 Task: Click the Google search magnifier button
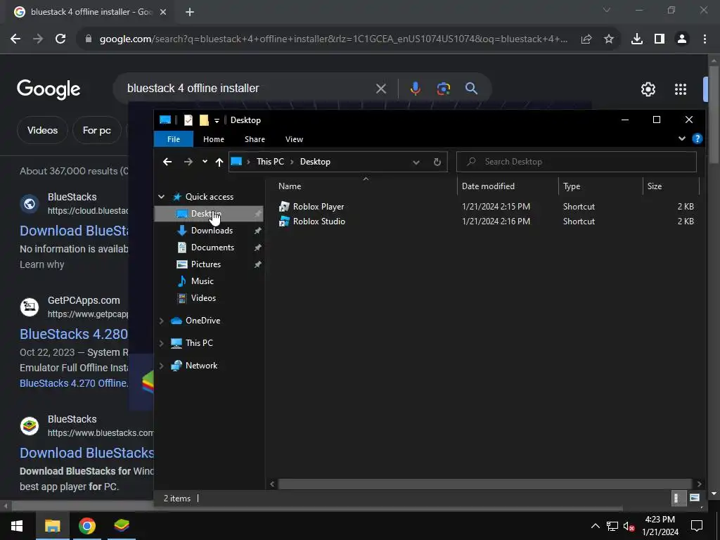click(472, 88)
